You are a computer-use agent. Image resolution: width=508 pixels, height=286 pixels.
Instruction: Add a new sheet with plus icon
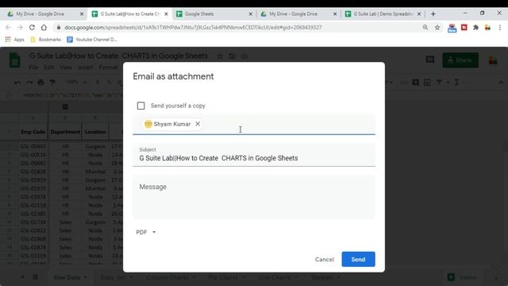(x=22, y=277)
